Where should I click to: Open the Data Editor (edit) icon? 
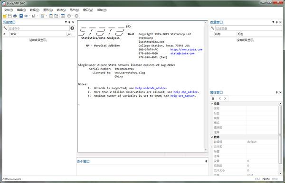[51, 16]
